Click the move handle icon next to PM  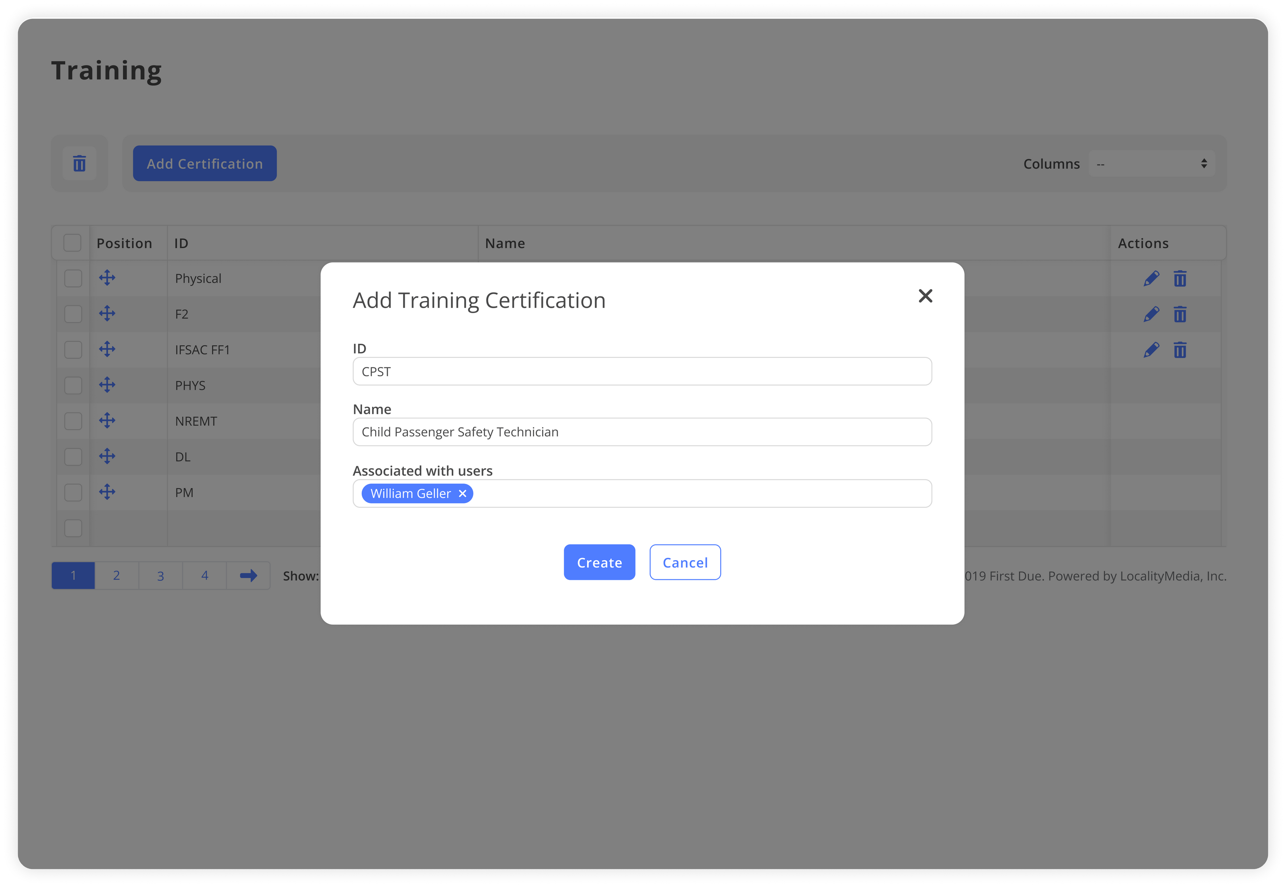coord(107,492)
